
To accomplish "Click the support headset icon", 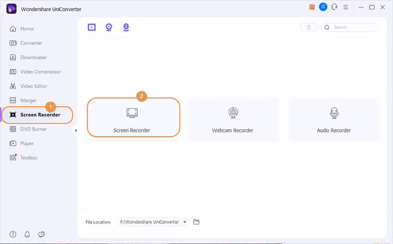I will point(334,7).
